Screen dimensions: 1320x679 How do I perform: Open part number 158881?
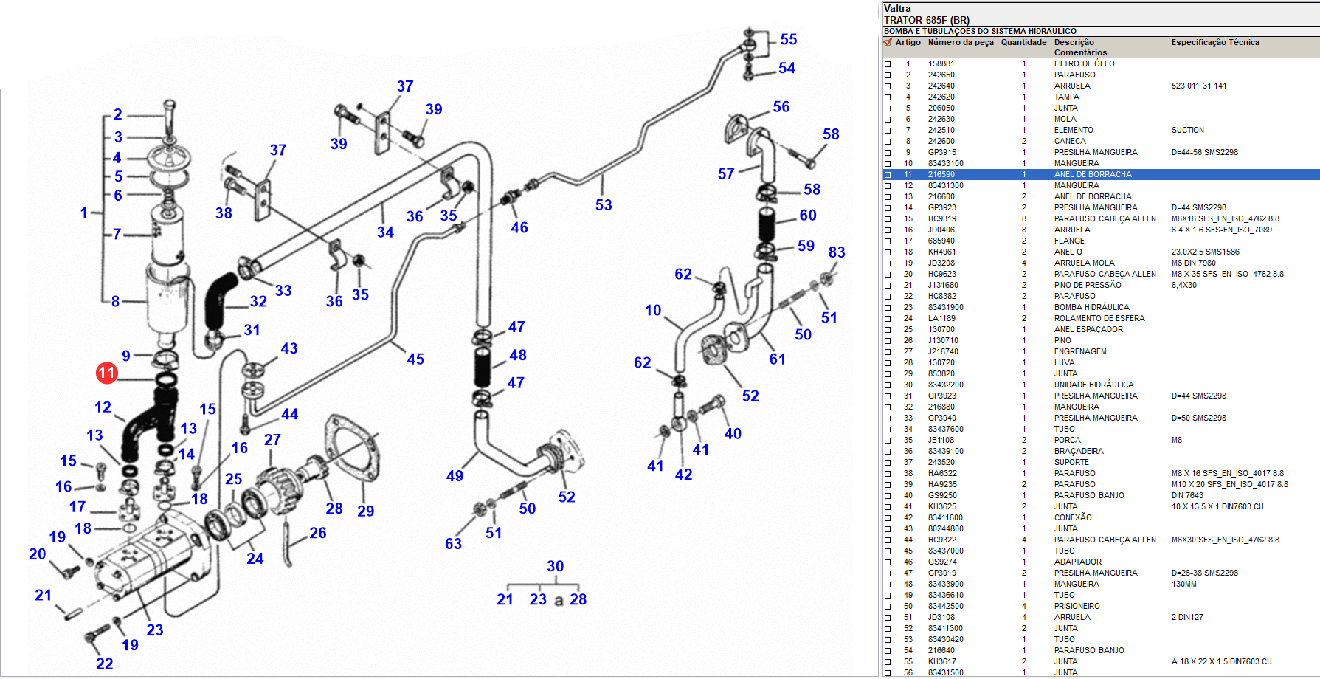pyautogui.click(x=941, y=64)
